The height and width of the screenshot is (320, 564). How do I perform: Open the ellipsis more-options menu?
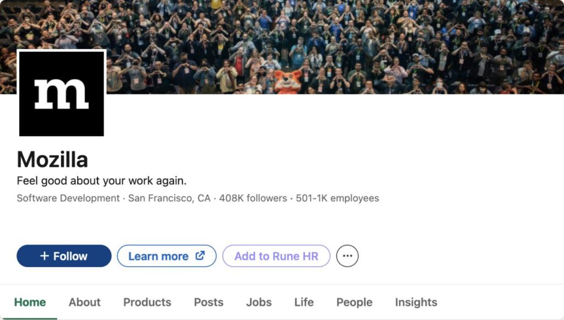tap(348, 256)
